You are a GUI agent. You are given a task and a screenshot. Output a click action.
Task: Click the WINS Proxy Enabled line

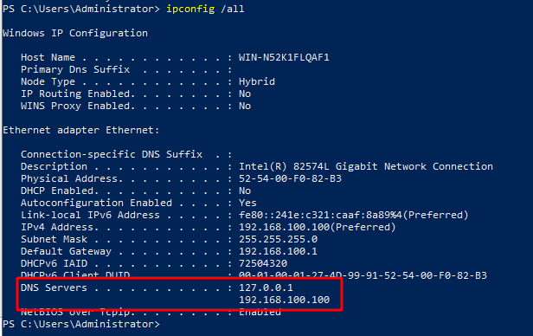point(136,106)
